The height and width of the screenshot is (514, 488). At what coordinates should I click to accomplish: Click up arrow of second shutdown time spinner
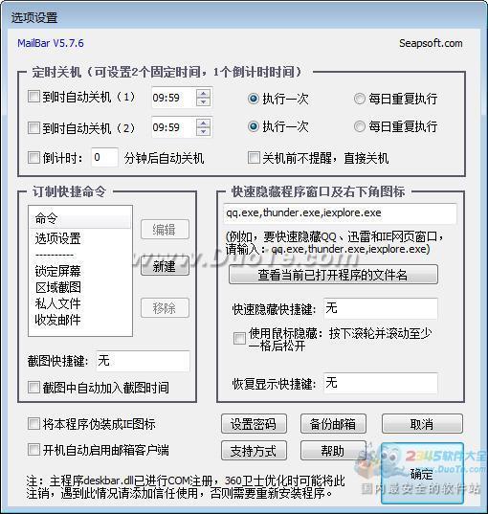tap(203, 123)
